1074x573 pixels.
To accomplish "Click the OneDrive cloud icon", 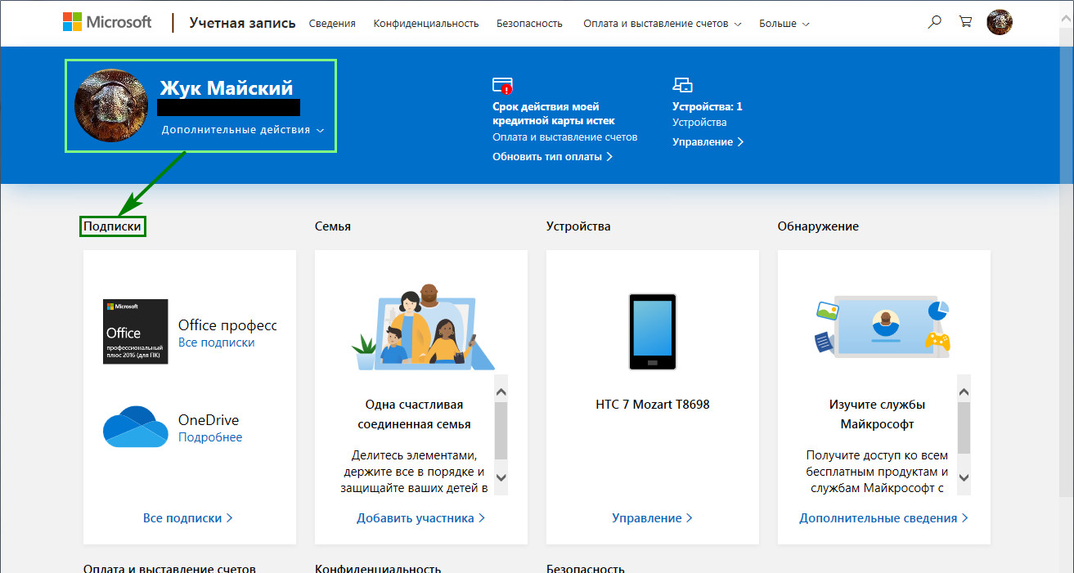I will (136, 427).
